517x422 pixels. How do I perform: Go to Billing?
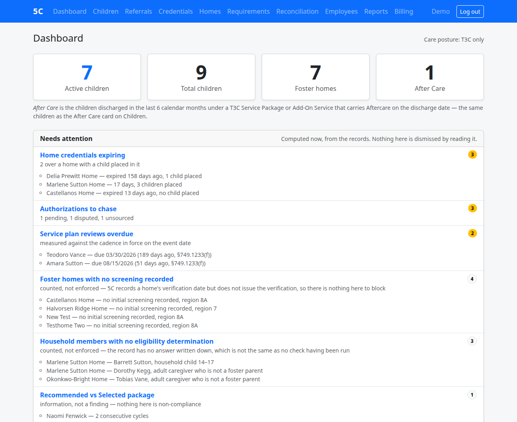coord(404,11)
